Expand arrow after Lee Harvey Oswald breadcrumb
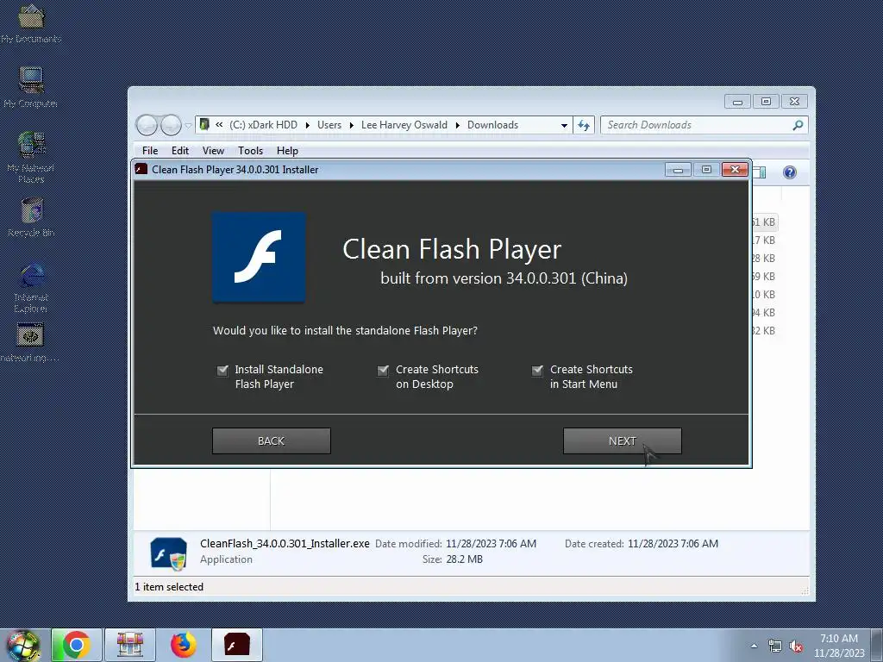 pyautogui.click(x=457, y=126)
